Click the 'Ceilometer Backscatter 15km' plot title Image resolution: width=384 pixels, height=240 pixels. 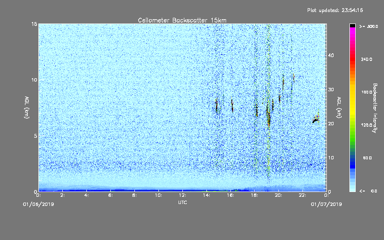pyautogui.click(x=182, y=20)
